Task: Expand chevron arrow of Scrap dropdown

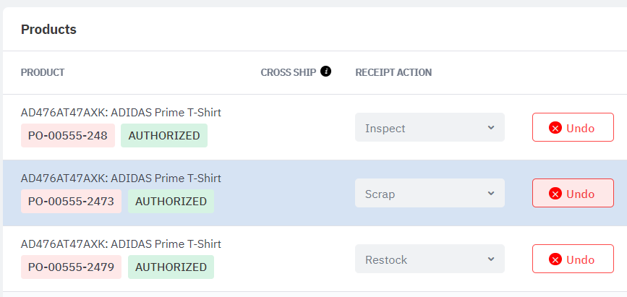Action: pyautogui.click(x=491, y=194)
